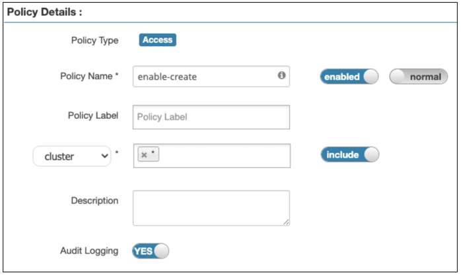Toggle the enabled policy switch

(349, 76)
